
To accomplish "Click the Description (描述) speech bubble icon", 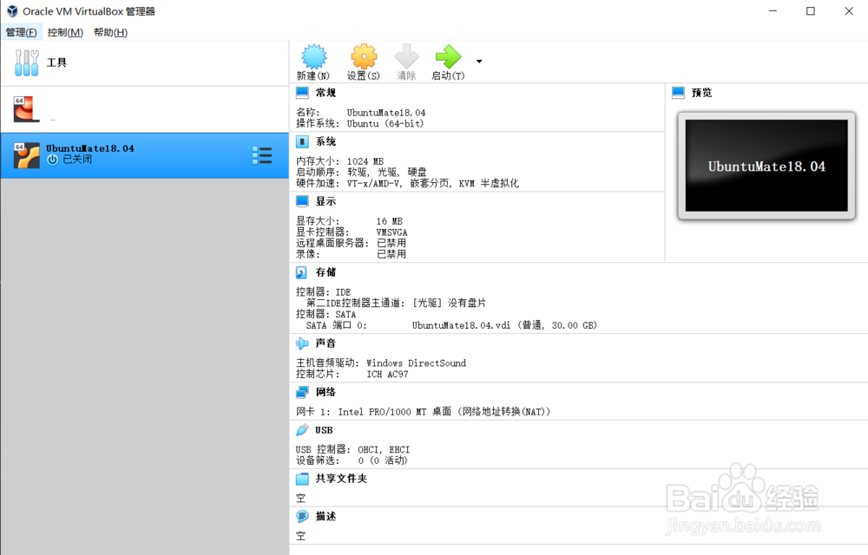I will (x=302, y=516).
